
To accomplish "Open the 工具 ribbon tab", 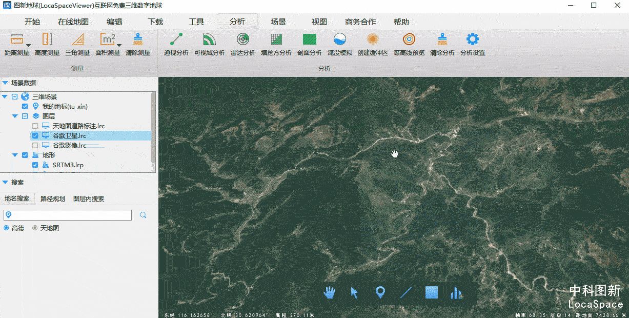I will point(196,22).
